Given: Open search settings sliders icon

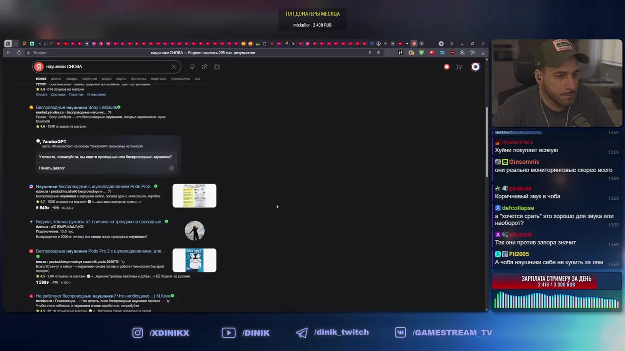Looking at the screenshot, I should [x=205, y=67].
